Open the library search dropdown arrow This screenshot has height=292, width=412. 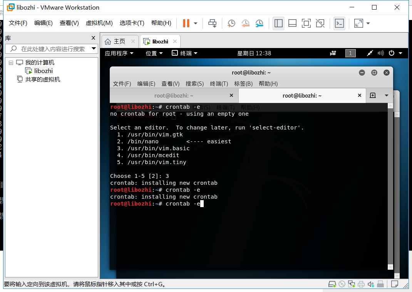point(94,48)
